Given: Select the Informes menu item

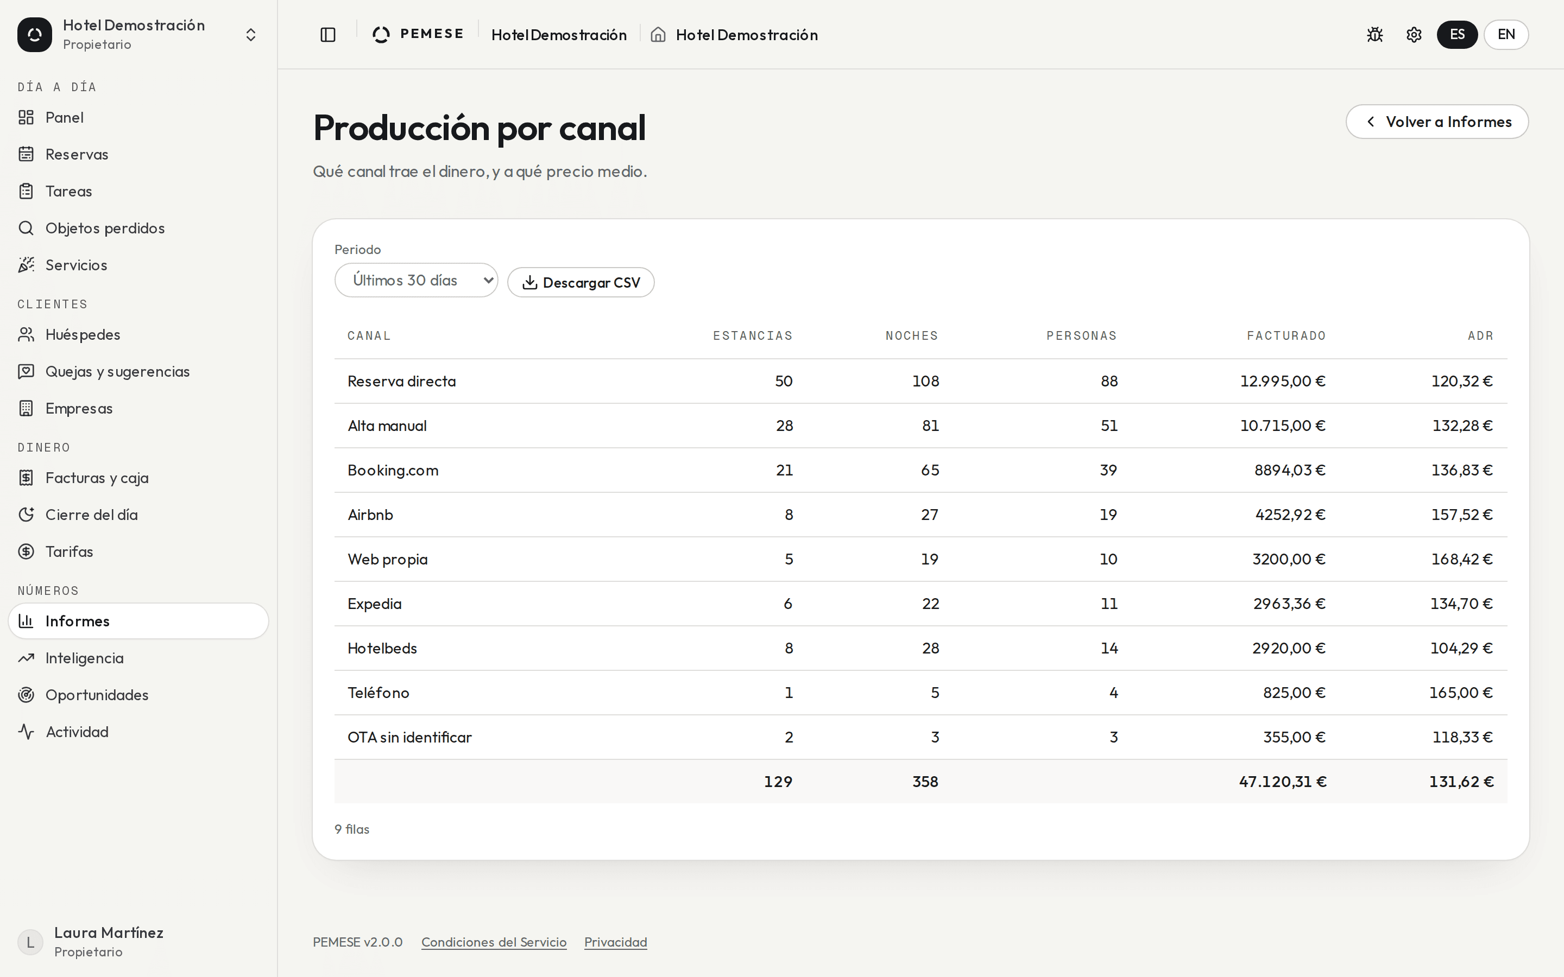Looking at the screenshot, I should [138, 621].
